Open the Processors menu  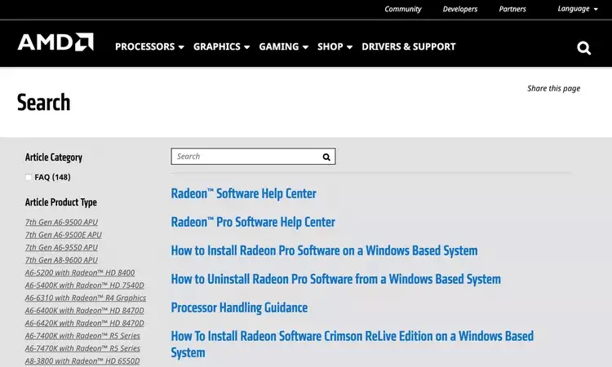pyautogui.click(x=149, y=46)
